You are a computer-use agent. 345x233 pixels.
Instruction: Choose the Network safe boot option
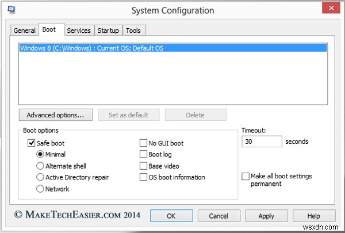[x=41, y=189]
